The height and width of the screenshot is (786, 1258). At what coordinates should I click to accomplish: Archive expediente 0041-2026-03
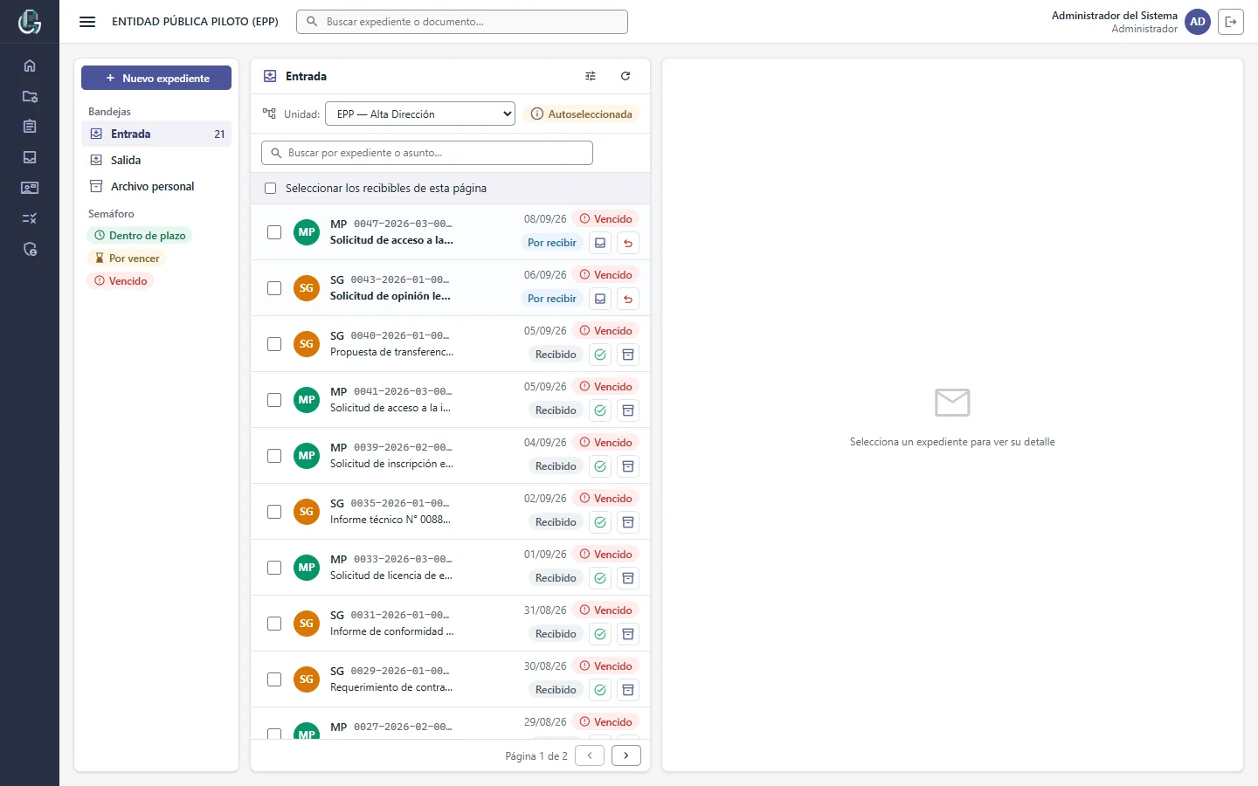(628, 410)
